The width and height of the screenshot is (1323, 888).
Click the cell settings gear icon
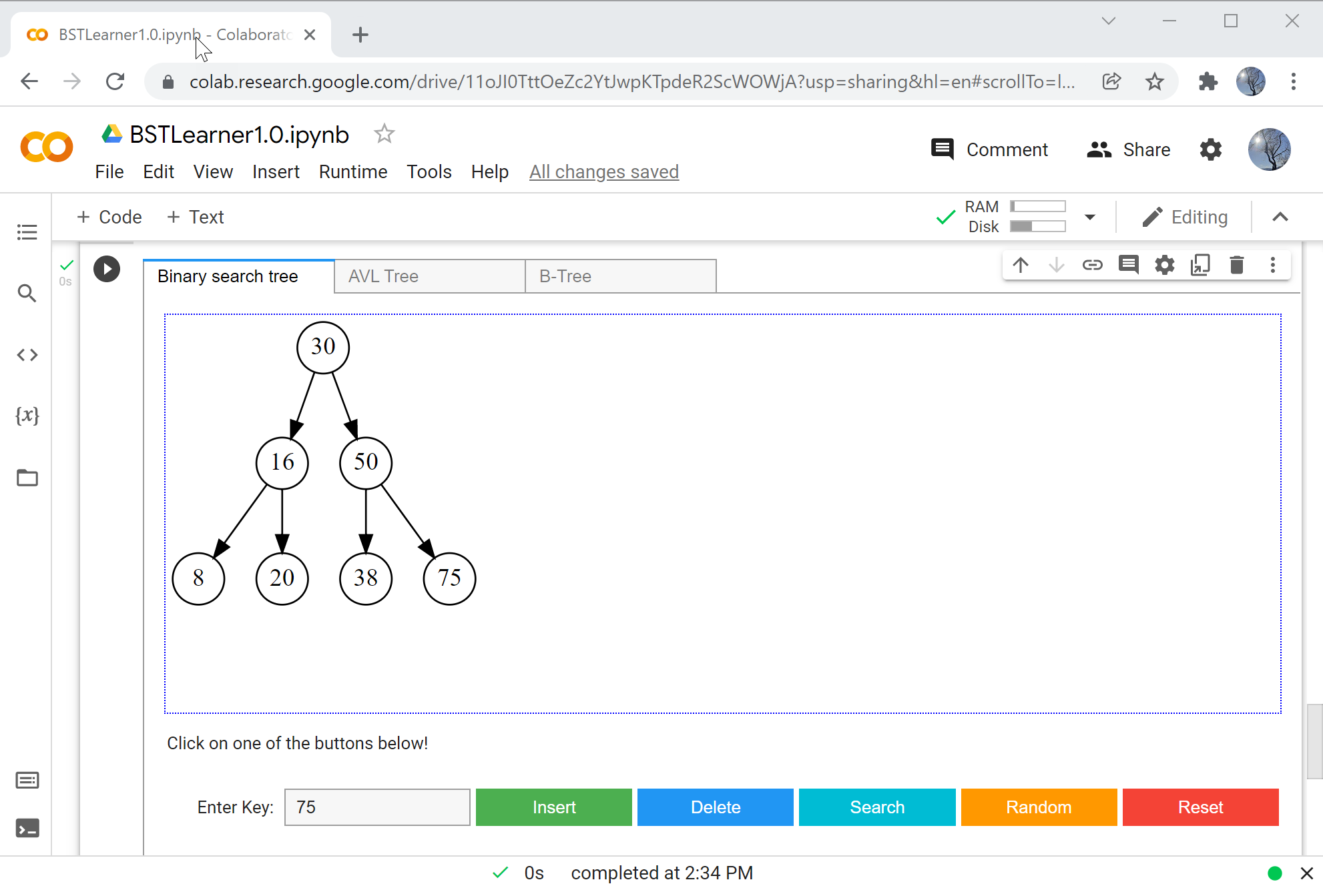tap(1163, 265)
